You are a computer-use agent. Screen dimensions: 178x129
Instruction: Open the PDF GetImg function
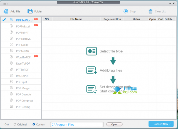tap(21, 107)
